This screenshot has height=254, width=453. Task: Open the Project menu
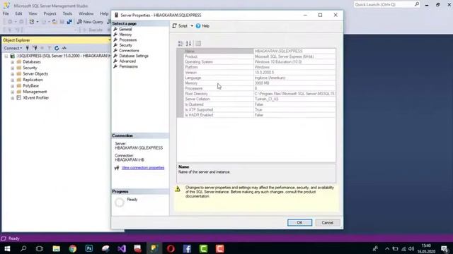[50, 13]
